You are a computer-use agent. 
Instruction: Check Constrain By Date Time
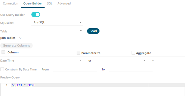2,69
